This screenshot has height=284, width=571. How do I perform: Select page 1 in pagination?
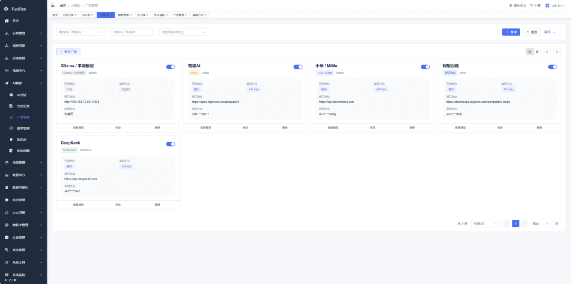tap(515, 224)
